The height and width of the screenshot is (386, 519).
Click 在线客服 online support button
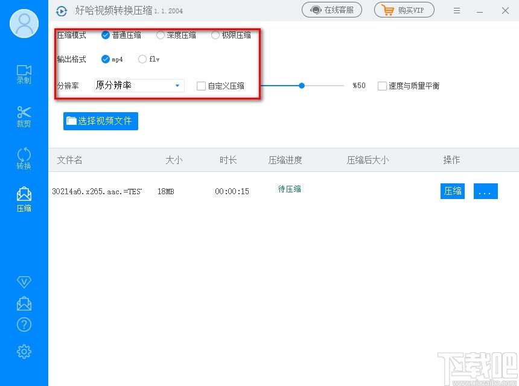332,10
